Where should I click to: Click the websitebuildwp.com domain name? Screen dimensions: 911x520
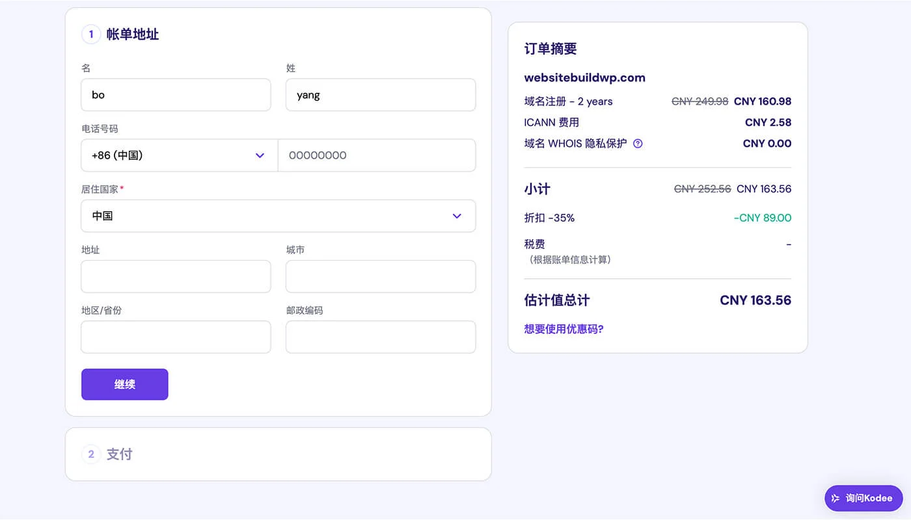pyautogui.click(x=584, y=77)
